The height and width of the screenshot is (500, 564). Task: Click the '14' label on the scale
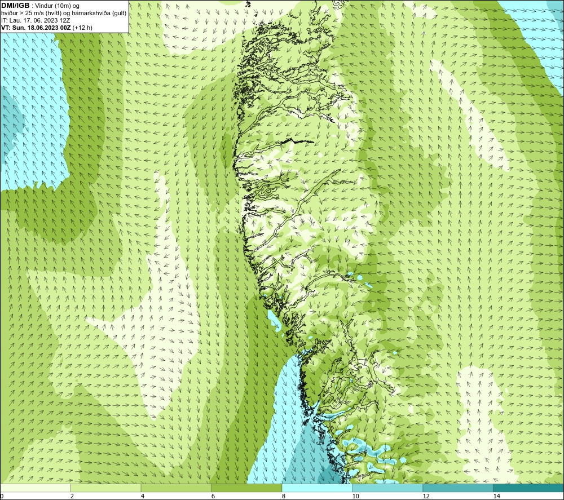coord(496,496)
